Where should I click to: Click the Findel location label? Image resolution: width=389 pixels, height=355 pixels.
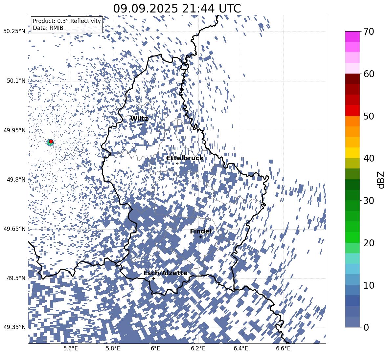point(201,231)
